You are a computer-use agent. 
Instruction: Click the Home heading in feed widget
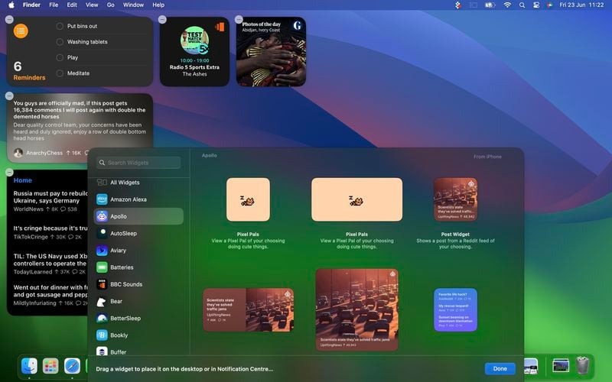coord(23,180)
